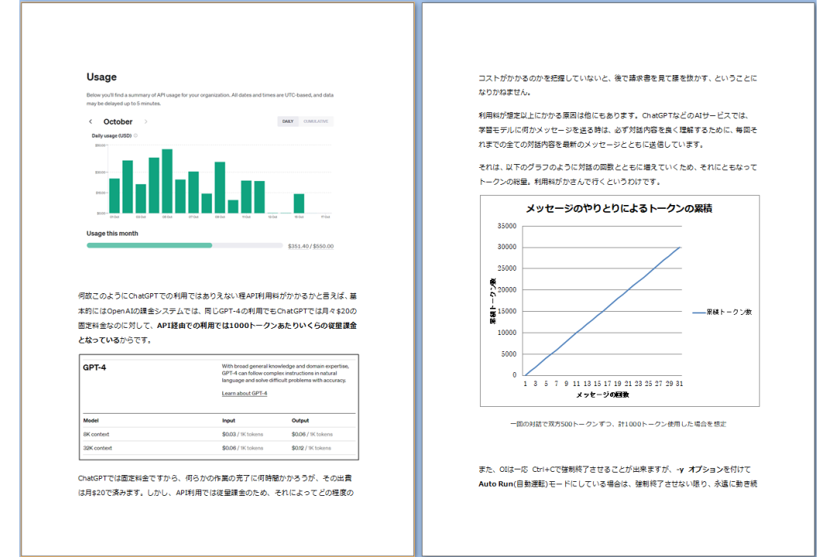The width and height of the screenshot is (836, 557).
Task: Select the GPT-4 heading in pricing table
Action: [94, 367]
